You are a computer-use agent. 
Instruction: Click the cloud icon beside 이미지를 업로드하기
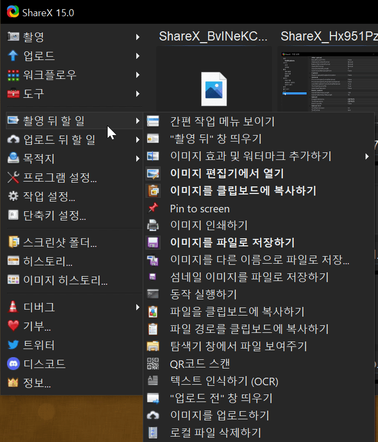pos(153,415)
